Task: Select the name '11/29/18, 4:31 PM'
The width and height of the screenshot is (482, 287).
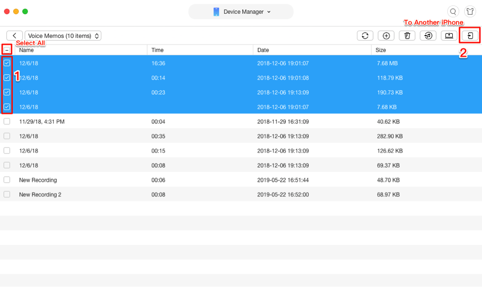Action: click(42, 122)
